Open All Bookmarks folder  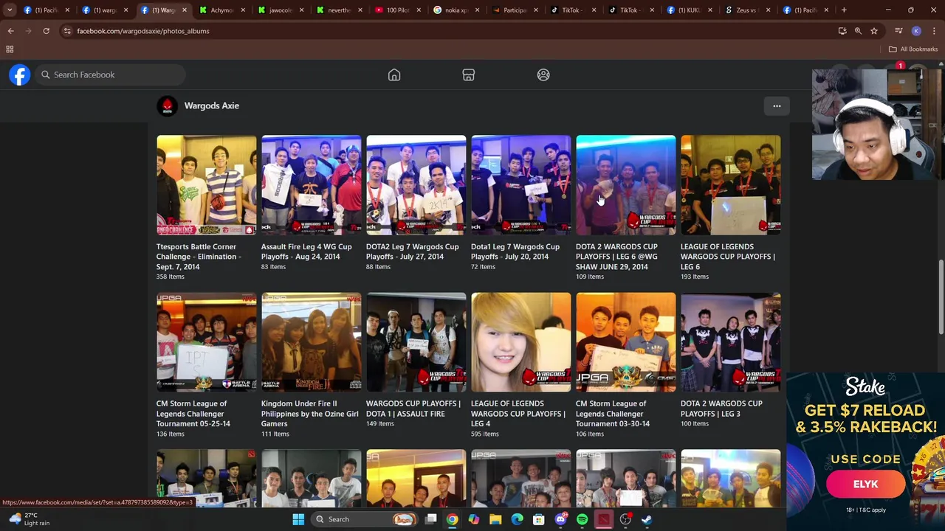click(x=913, y=49)
